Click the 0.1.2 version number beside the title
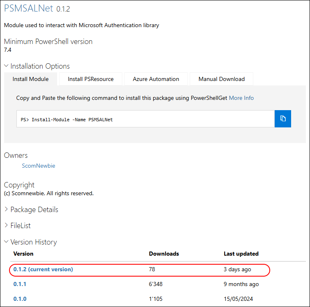 [63, 9]
